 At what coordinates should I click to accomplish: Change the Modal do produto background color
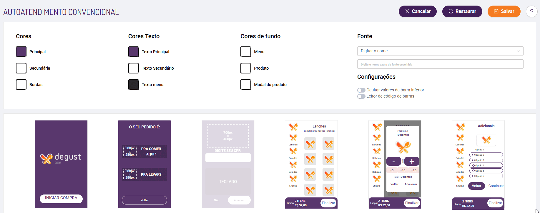click(x=246, y=85)
